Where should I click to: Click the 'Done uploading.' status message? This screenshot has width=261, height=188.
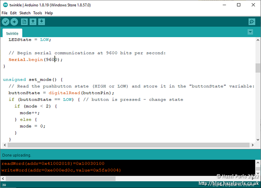click(x=17, y=155)
